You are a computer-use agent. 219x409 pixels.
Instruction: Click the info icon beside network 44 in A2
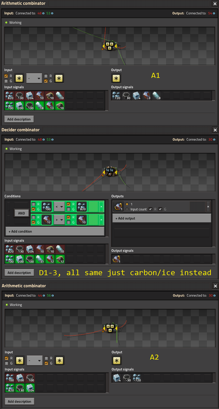click(44, 296)
